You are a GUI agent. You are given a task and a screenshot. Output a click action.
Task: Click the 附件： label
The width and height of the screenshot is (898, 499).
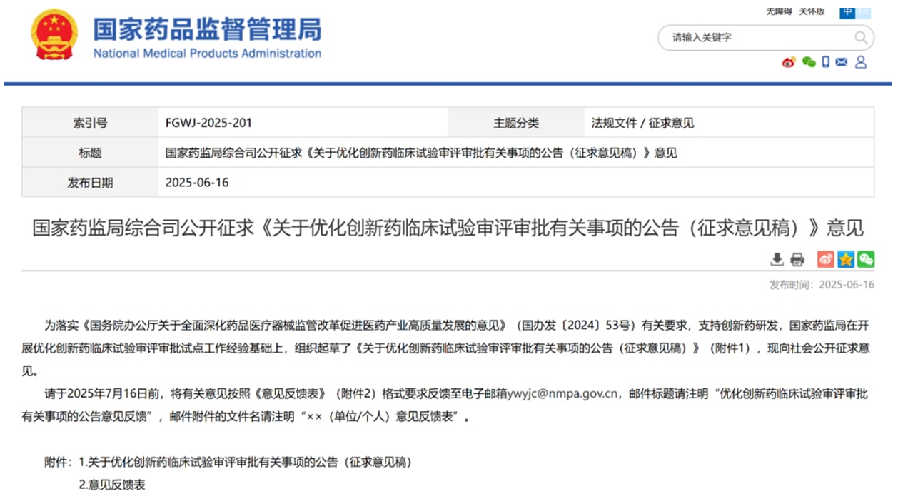coord(59,462)
